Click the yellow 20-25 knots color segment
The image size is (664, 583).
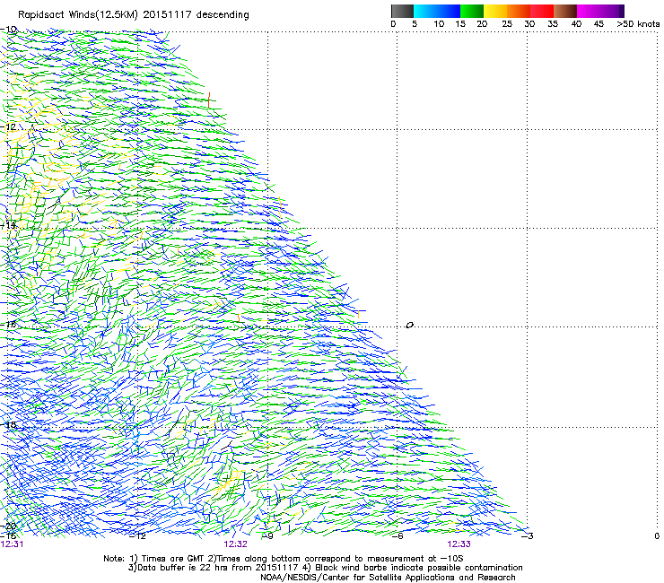(x=495, y=11)
